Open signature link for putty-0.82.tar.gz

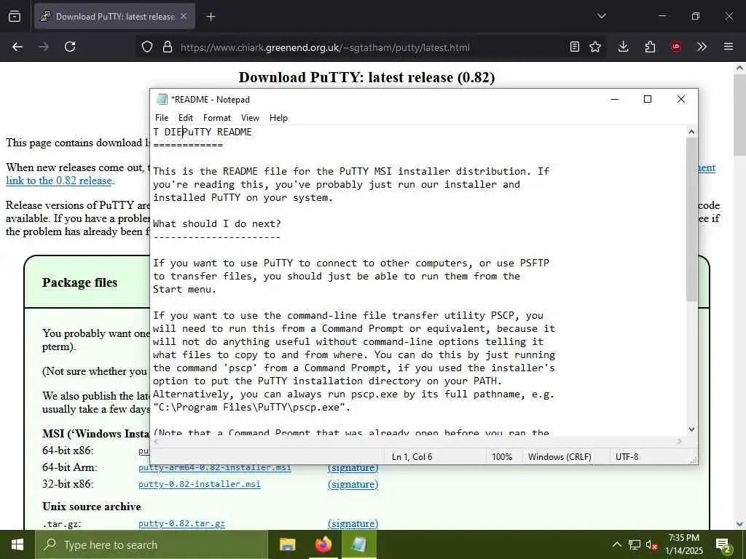[353, 524]
